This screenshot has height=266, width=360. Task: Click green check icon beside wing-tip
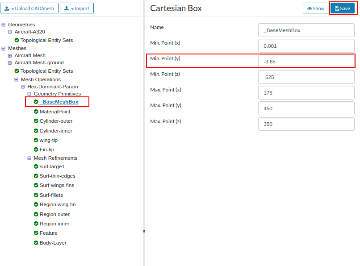[x=36, y=140]
